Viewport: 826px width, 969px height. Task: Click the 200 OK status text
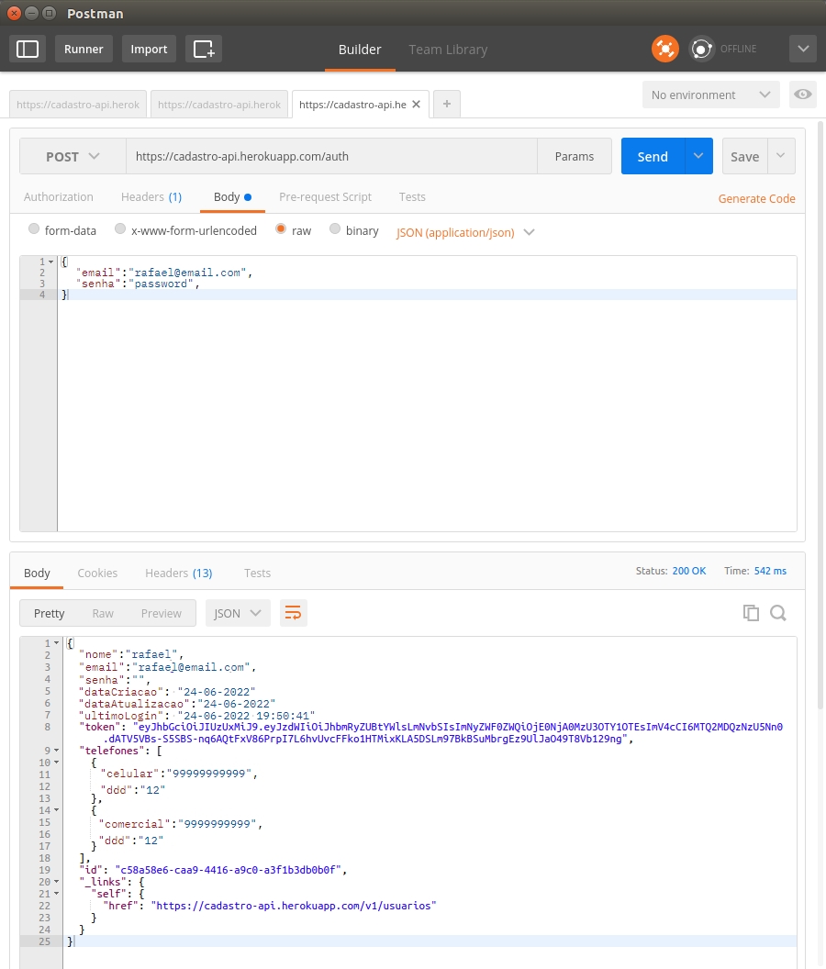[x=688, y=571]
